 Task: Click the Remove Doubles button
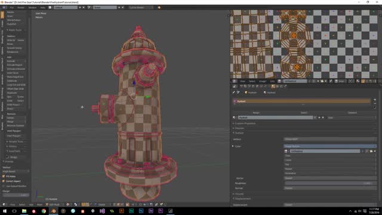[16, 125]
